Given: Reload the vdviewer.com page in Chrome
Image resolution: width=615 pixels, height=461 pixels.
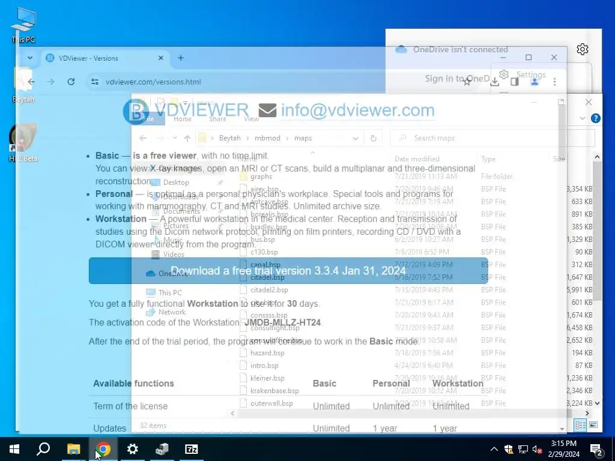Looking at the screenshot, I should pos(71,82).
